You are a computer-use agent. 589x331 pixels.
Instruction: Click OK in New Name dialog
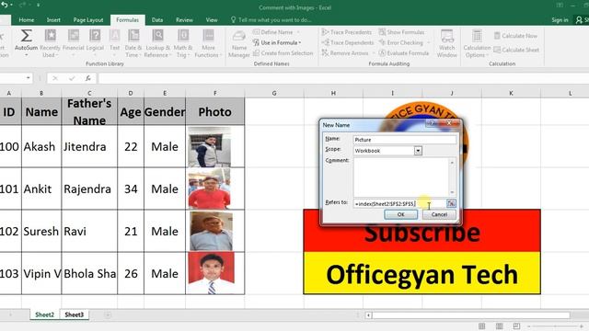[x=401, y=214]
